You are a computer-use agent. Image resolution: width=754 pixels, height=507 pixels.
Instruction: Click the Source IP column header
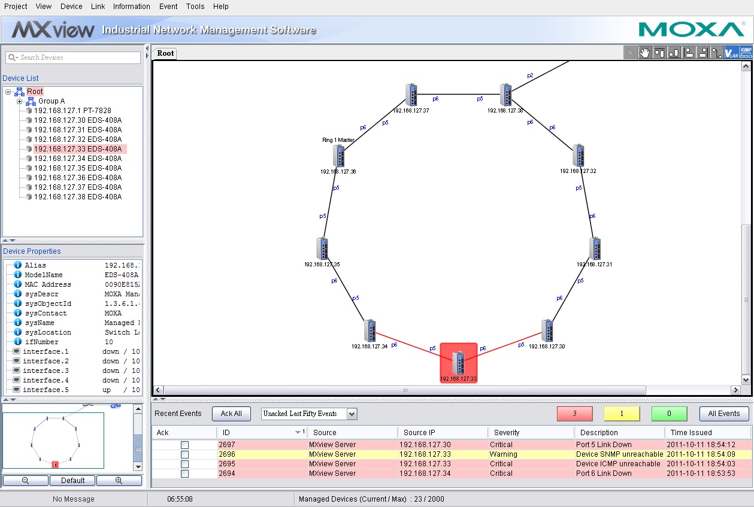tap(443, 432)
